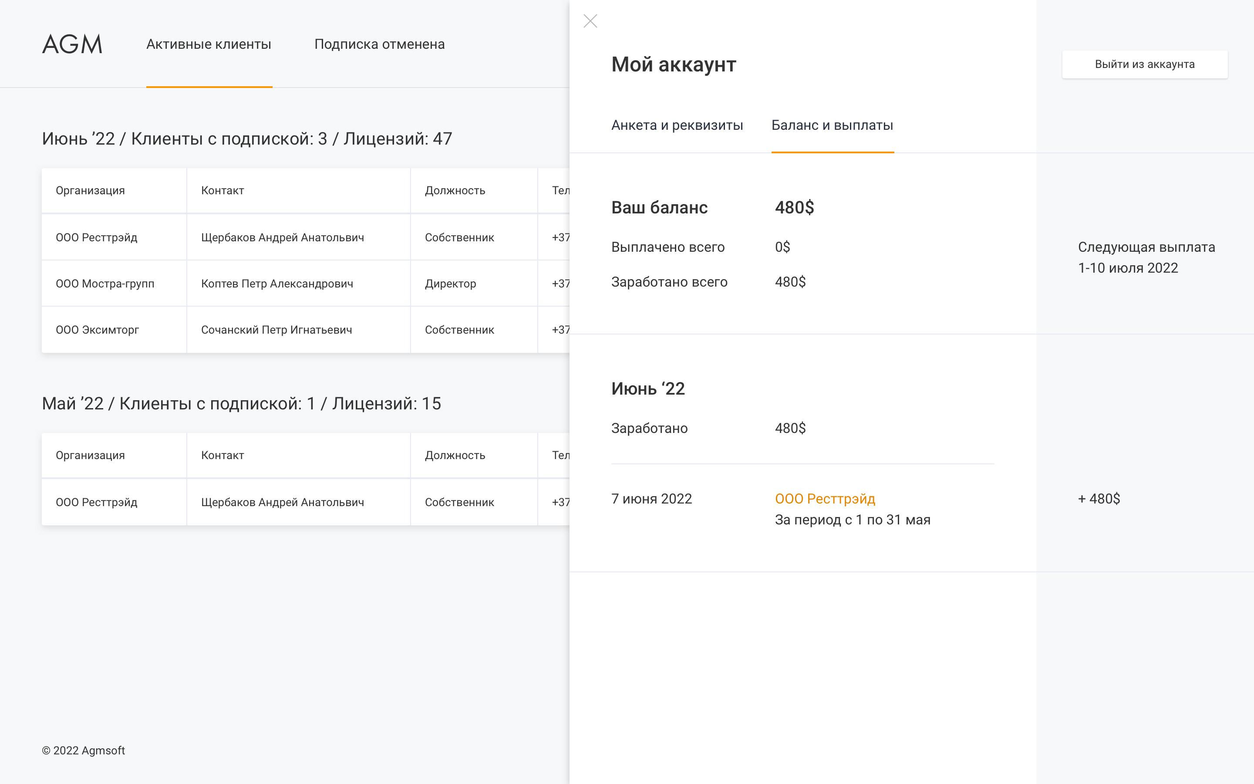The image size is (1254, 784).
Task: Close the Мой аккаунт side panel
Action: click(x=590, y=21)
